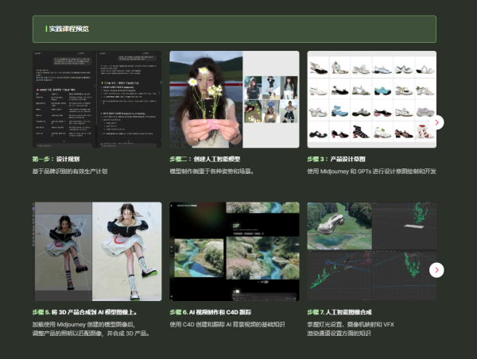The height and width of the screenshot is (359, 477).
Task: Click the description 基于品牌识别的有效生产计划
Action: tap(70, 172)
